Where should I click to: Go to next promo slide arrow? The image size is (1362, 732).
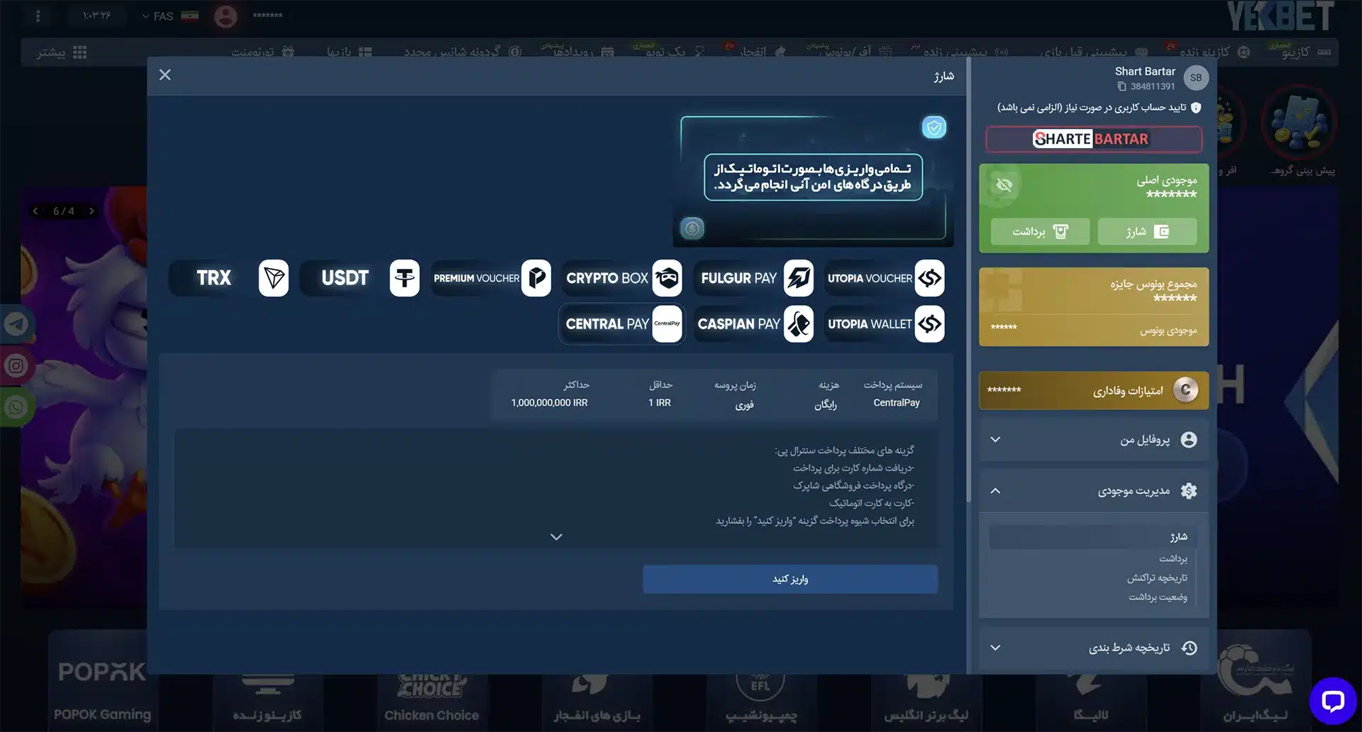[x=92, y=211]
